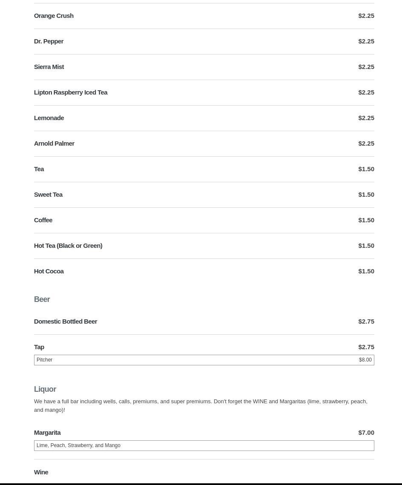Select the Arnold Palmer drink
This screenshot has height=485, width=402.
(54, 143)
